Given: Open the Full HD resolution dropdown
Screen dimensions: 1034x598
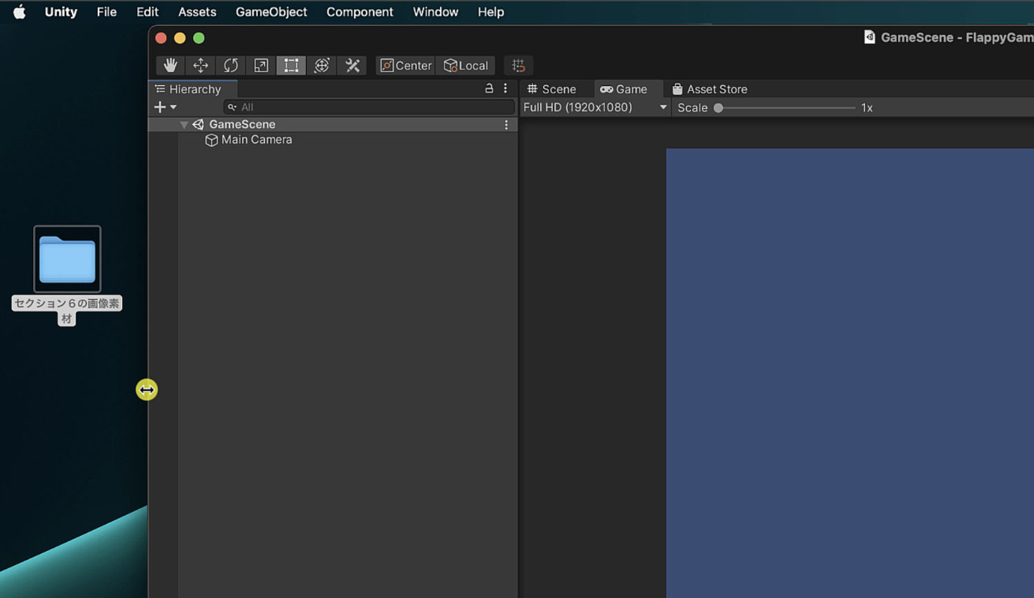Looking at the screenshot, I should click(x=595, y=107).
